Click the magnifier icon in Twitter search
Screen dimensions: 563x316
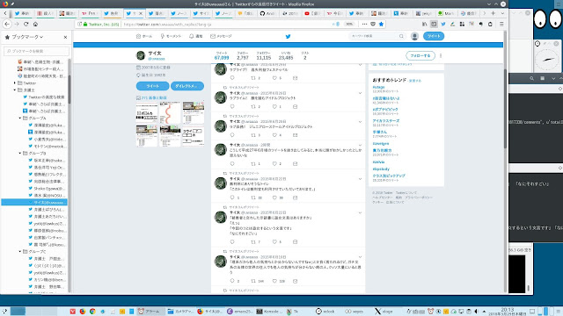pyautogui.click(x=401, y=36)
